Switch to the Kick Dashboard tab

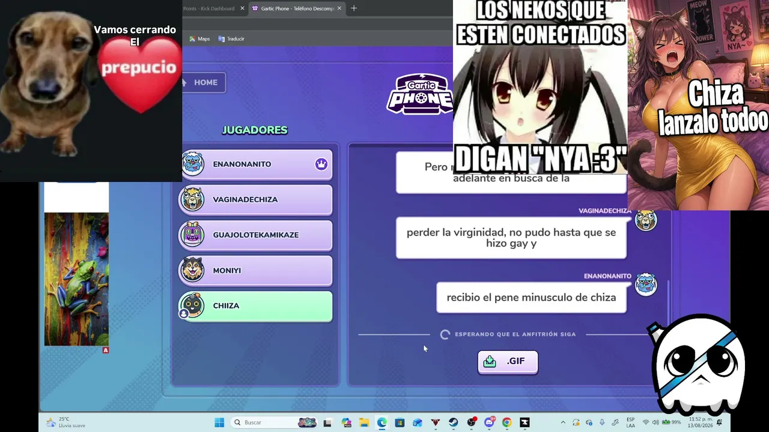[x=210, y=8]
